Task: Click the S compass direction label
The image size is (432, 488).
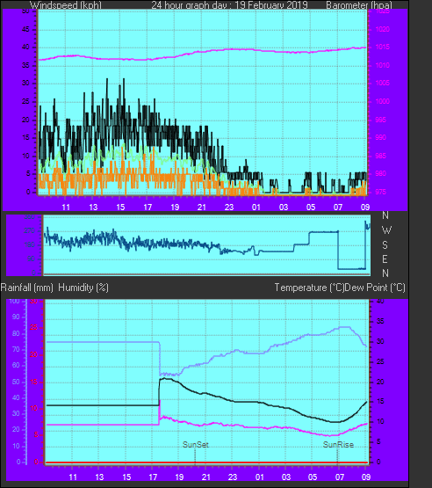Action: click(385, 245)
